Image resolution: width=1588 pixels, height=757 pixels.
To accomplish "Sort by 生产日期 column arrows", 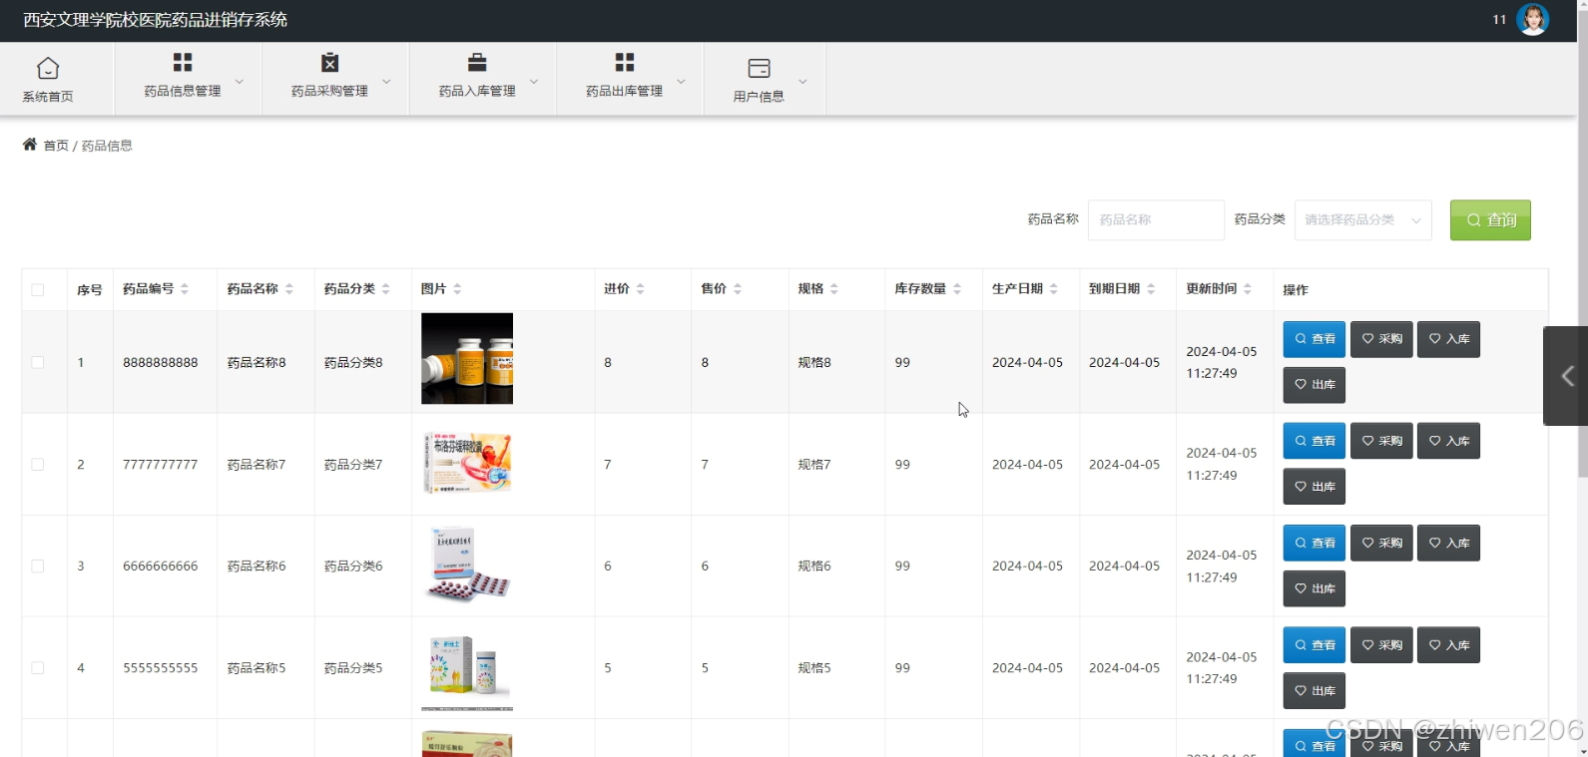I will (x=1054, y=289).
